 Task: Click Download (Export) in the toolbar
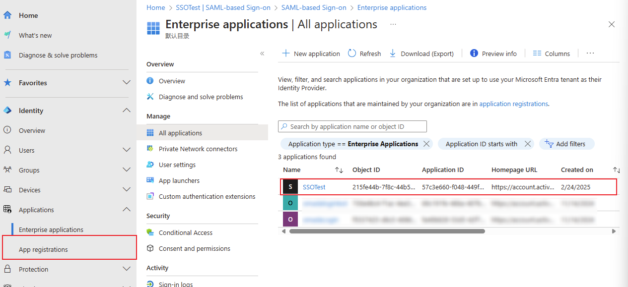point(421,54)
